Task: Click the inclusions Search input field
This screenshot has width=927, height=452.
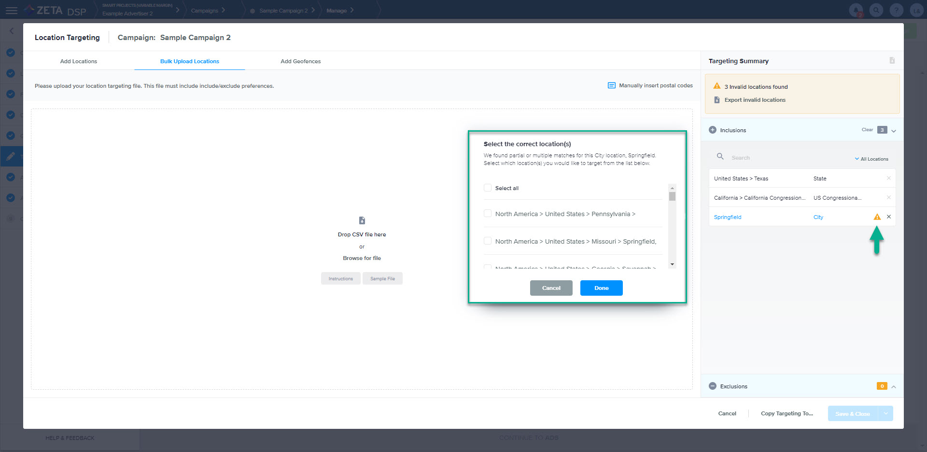Action: point(787,158)
